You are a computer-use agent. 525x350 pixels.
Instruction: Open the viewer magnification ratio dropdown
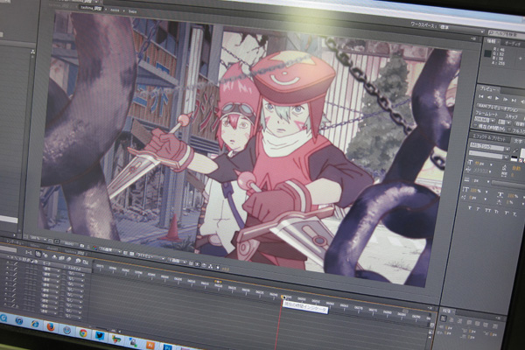38,238
